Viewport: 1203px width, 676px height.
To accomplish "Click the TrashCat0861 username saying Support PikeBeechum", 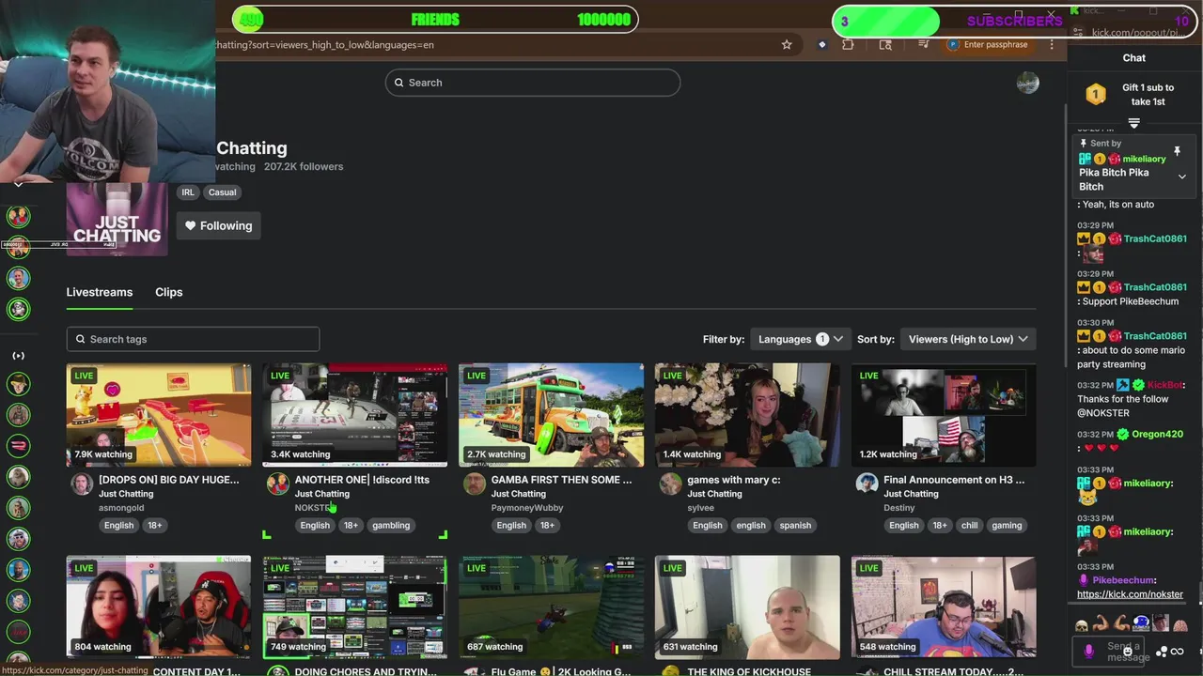I will [1155, 287].
